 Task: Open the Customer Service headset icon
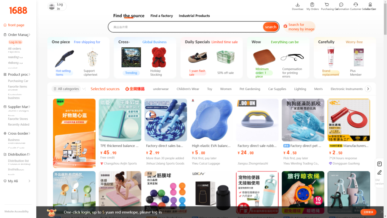pos(356,5)
